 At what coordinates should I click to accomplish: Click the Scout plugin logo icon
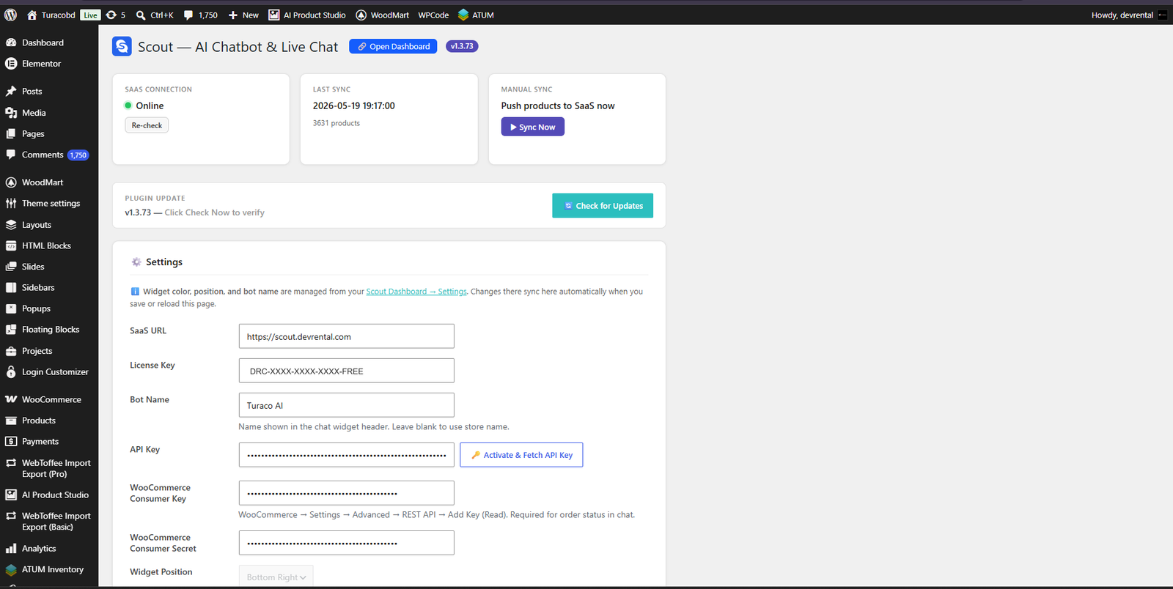coord(122,46)
